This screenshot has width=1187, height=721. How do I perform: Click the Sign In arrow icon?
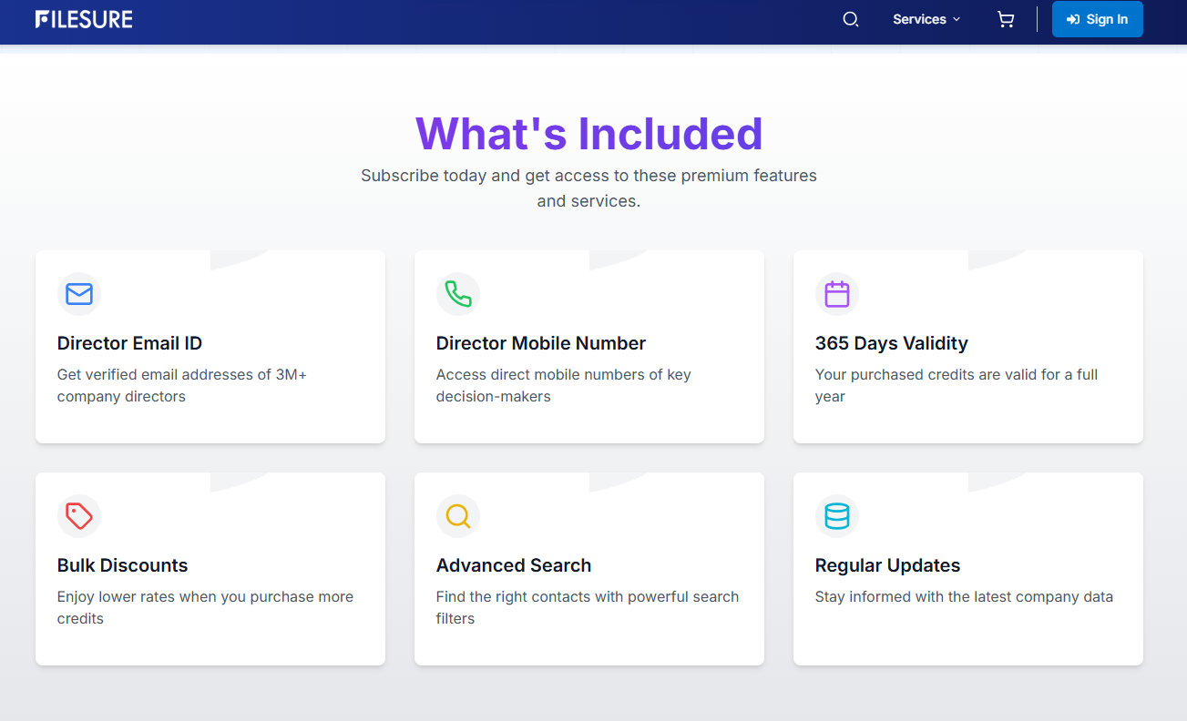point(1073,19)
